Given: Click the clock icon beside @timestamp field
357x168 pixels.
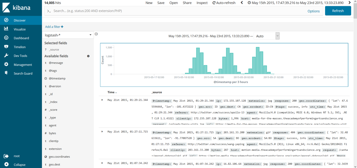Looking at the screenshot, I should point(46,78).
